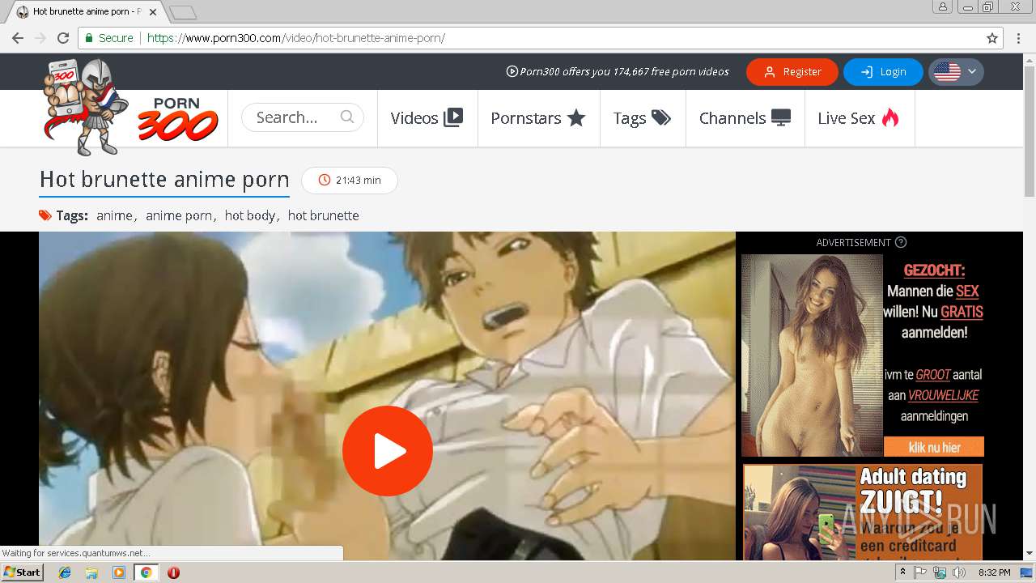This screenshot has height=583, width=1036.
Task: Click the advertisement help question icon
Action: (x=901, y=242)
